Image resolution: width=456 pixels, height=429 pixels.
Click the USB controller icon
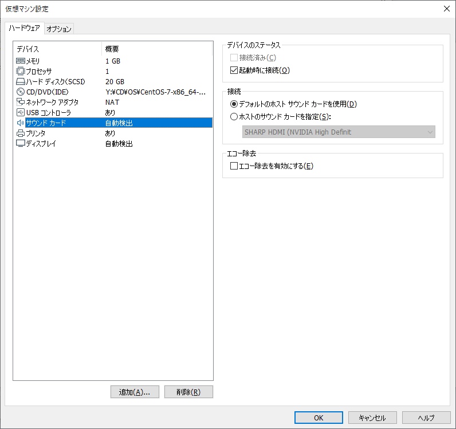click(21, 112)
